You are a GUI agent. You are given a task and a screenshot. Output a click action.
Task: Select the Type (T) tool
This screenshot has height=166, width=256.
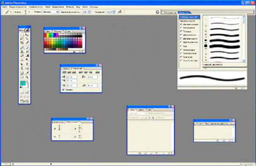pos(27,64)
